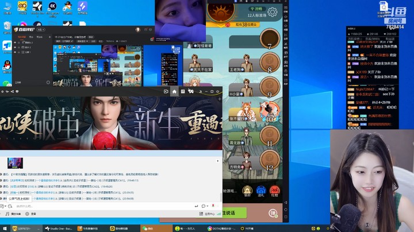
Task: Open chat bubble dropdown in YY input bar
Action: click(205, 206)
